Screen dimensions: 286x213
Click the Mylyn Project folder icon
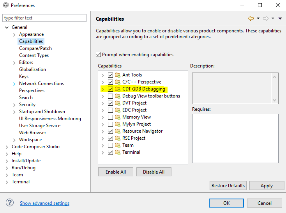(118, 124)
